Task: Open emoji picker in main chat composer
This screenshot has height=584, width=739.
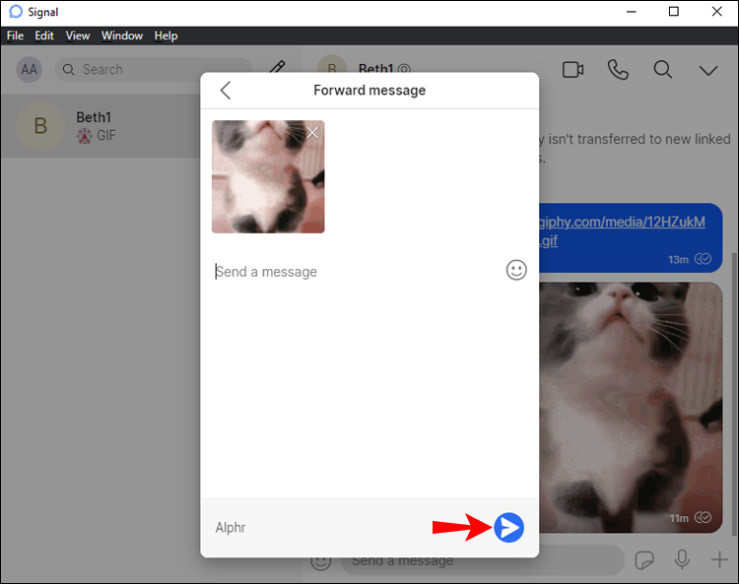Action: click(321, 562)
